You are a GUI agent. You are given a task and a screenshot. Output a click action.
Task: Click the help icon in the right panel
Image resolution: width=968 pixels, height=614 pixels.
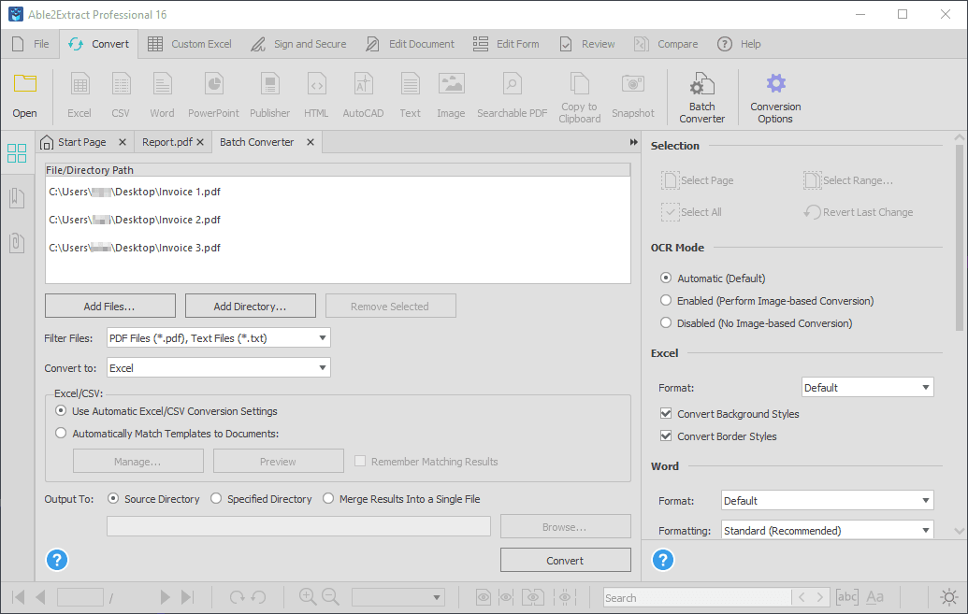[x=663, y=561]
